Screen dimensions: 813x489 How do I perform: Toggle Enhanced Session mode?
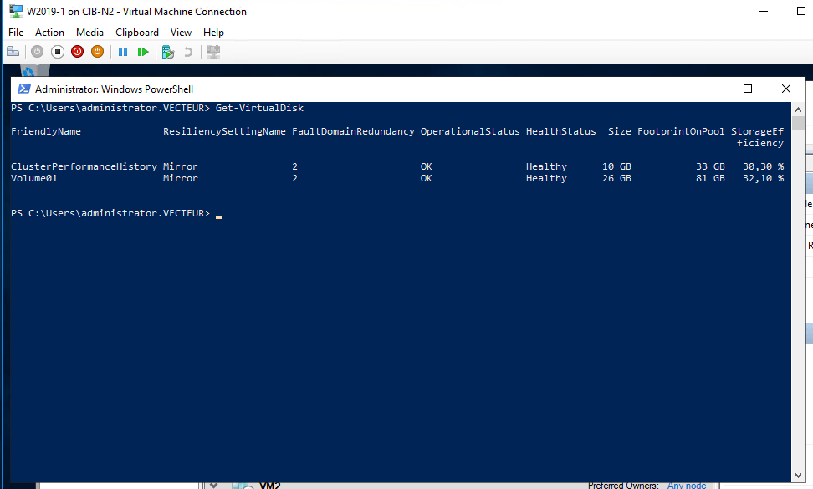pyautogui.click(x=212, y=51)
